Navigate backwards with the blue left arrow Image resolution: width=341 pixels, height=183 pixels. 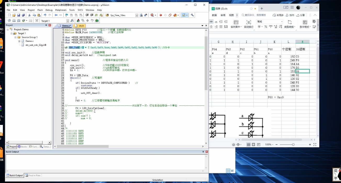tap(56, 15)
